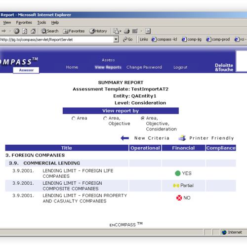Image resolution: width=247 pixels, height=247 pixels.
Task: Click the Compliance column header
Action: point(221,148)
